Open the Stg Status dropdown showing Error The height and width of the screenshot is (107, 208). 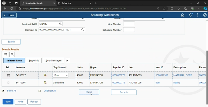[61, 75]
